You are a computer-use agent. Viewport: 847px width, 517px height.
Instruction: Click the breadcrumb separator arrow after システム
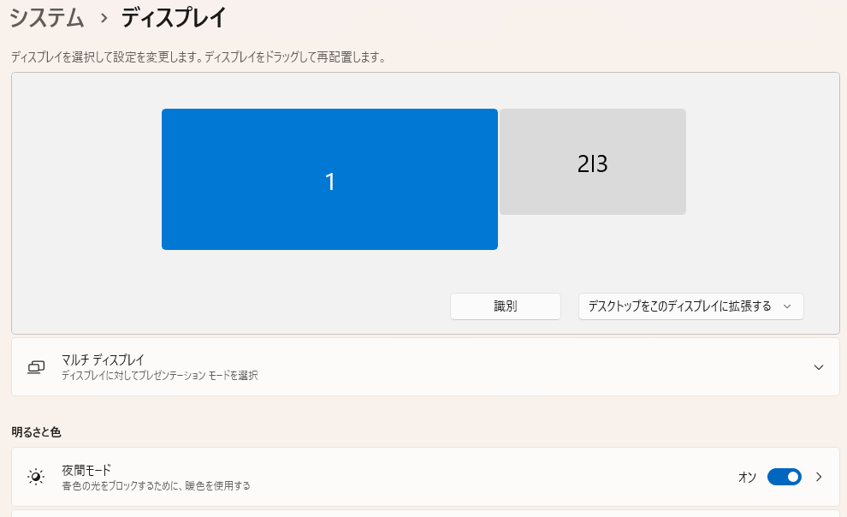point(104,18)
